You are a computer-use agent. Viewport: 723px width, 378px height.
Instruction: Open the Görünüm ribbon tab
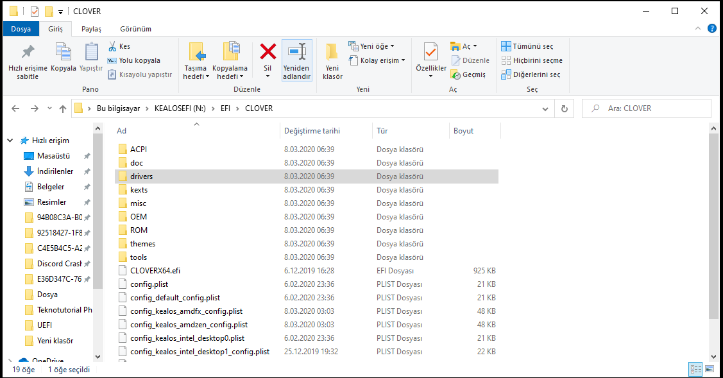click(x=135, y=29)
